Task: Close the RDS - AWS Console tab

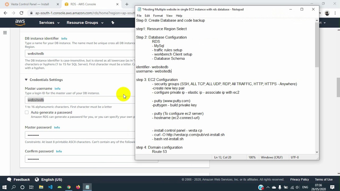Action: [x=117, y=4]
